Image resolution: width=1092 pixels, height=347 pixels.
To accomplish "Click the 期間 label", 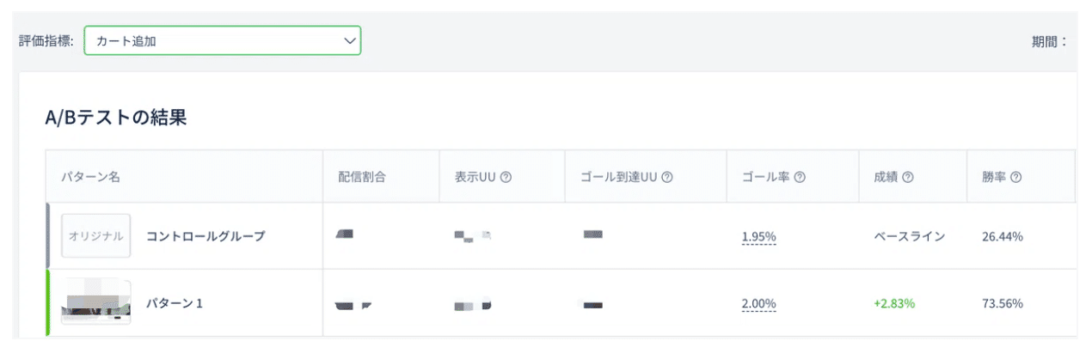I will pos(1049,40).
